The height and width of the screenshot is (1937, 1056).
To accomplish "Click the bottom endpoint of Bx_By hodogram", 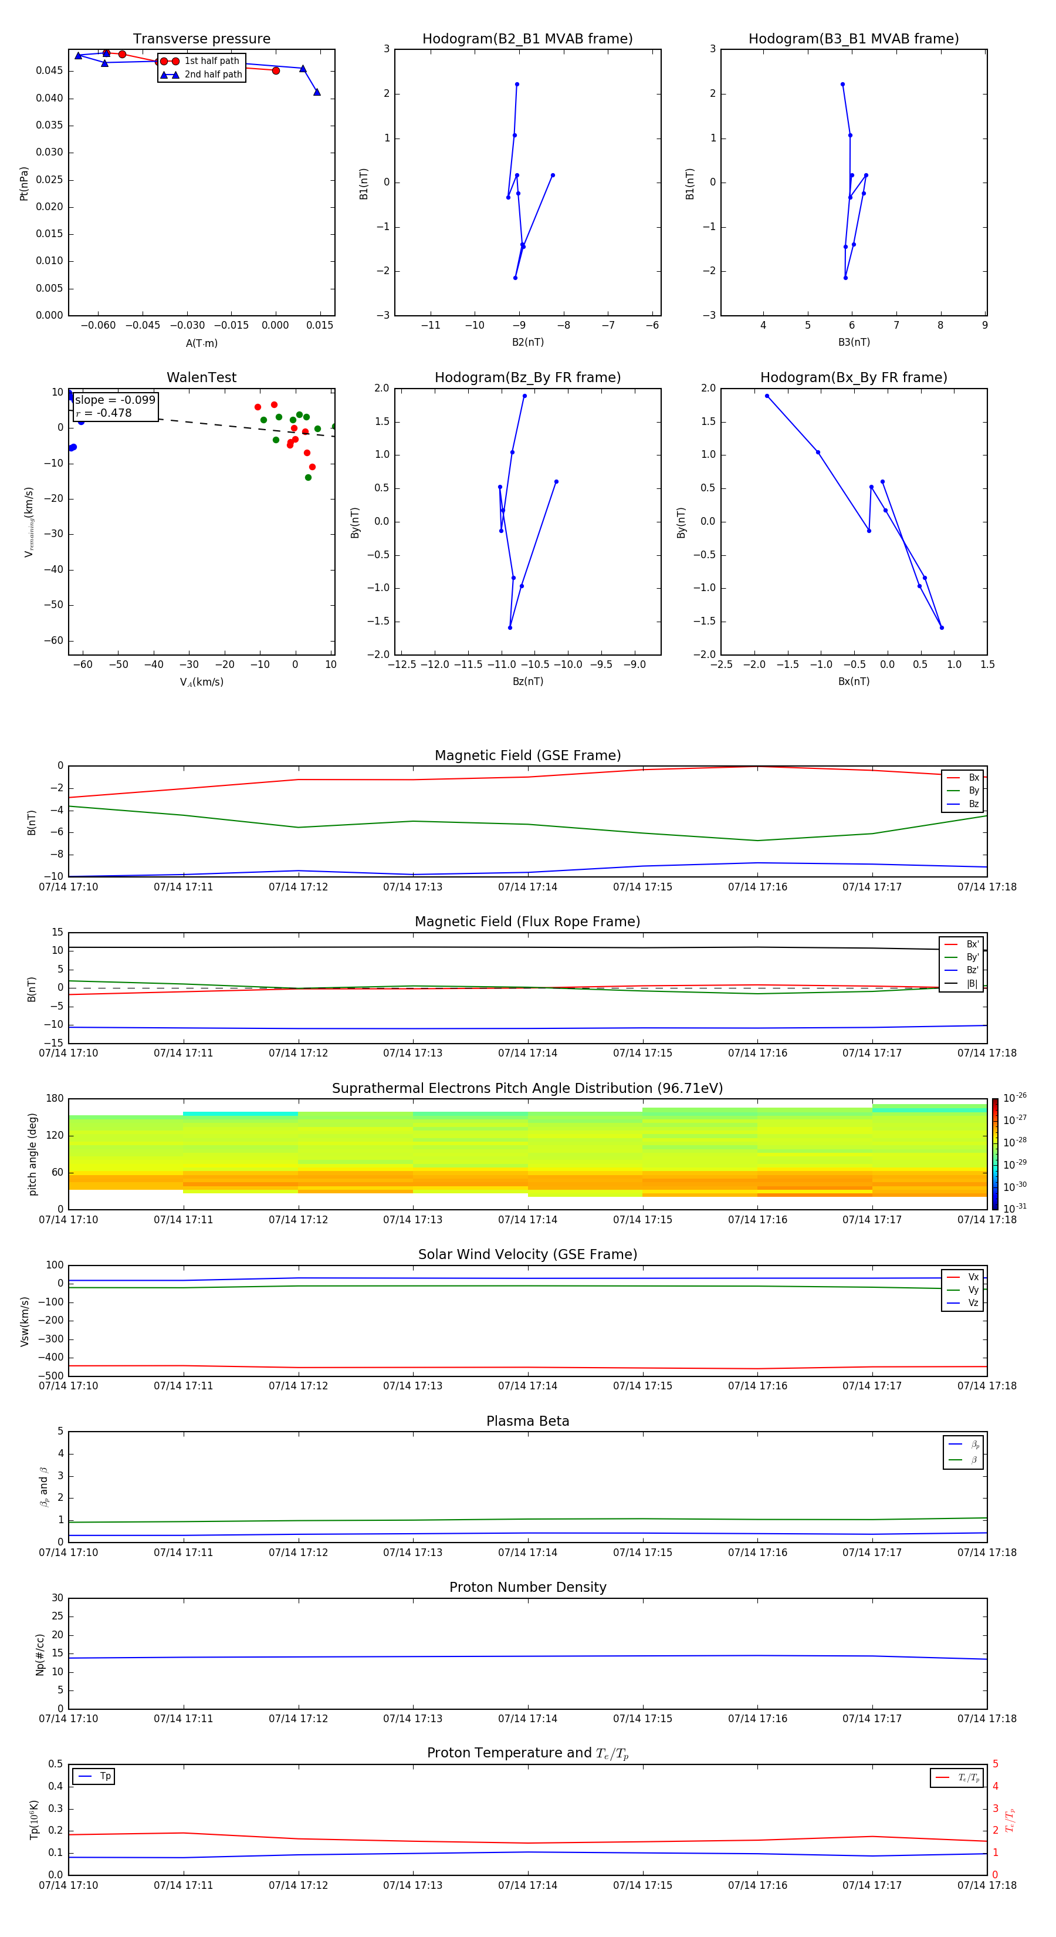I will (x=942, y=627).
